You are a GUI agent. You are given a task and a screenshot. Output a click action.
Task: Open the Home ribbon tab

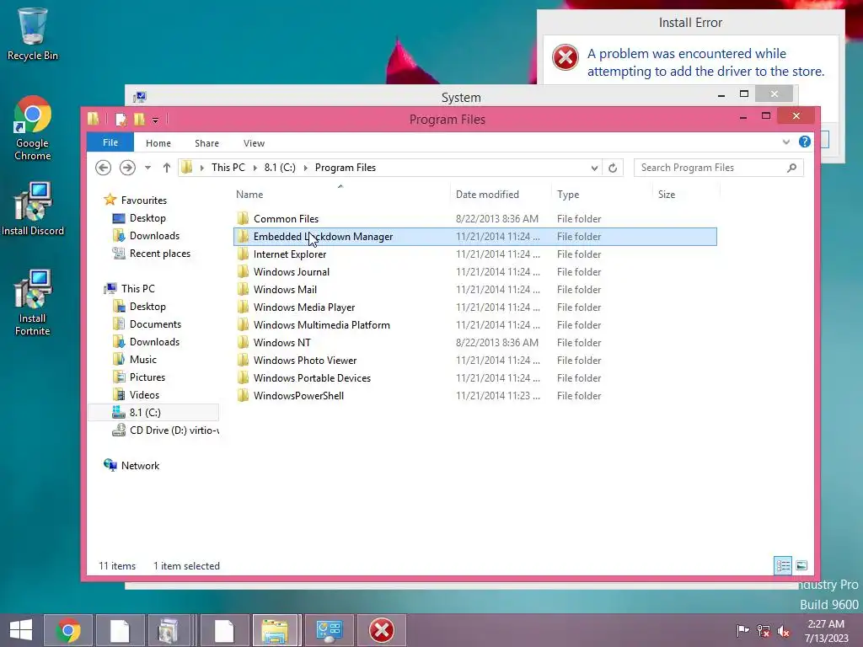(158, 143)
